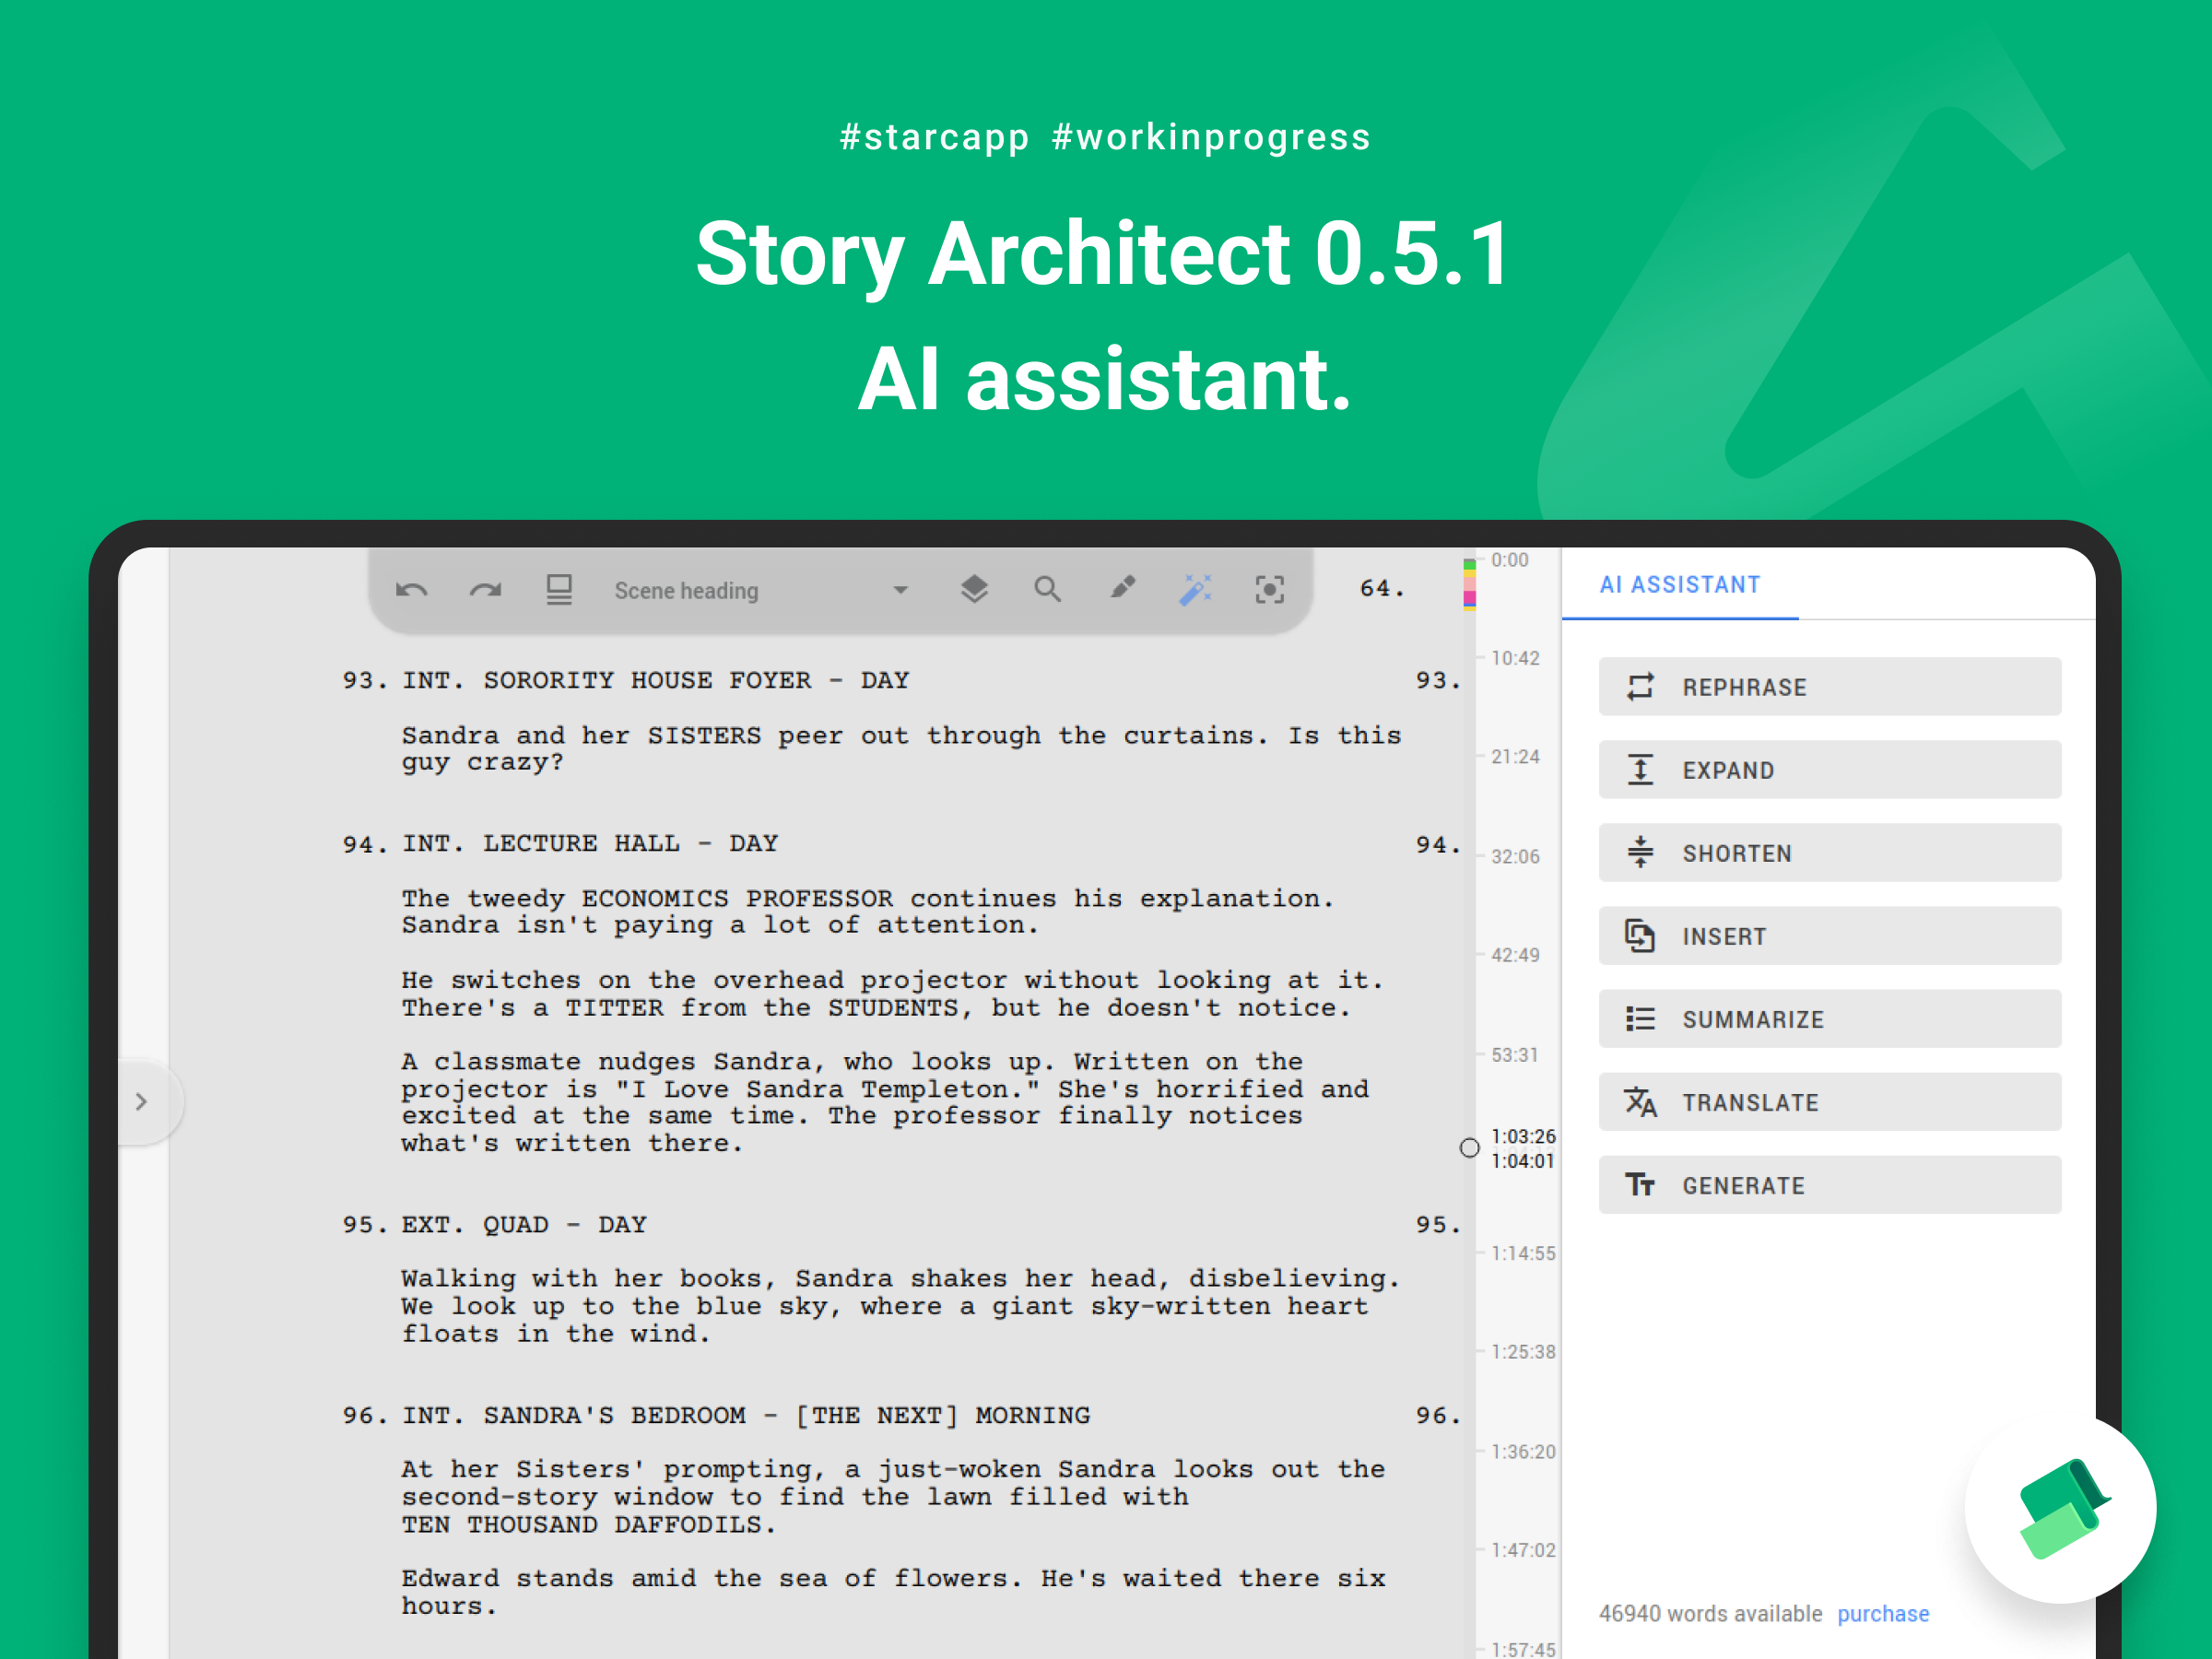Click the pink color block on the timeline
The image size is (2212, 1659).
click(1469, 599)
